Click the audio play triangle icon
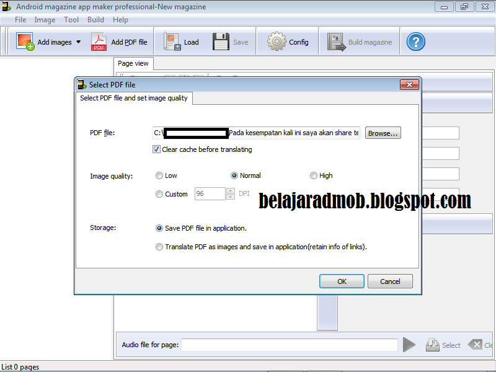496x372 pixels. 409,345
